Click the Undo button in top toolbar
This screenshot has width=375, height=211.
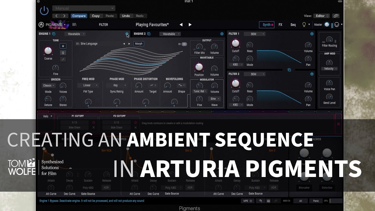(126, 16)
